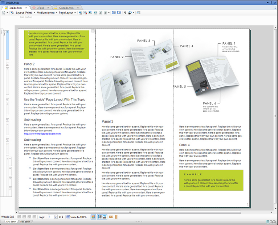The width and height of the screenshot is (278, 225).
Task: Open the title bar dropdown arrow
Action: click(x=268, y=3)
